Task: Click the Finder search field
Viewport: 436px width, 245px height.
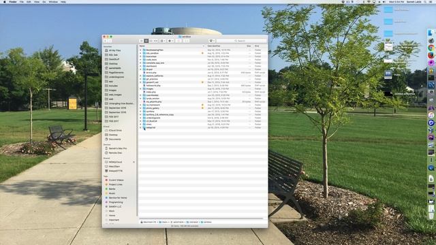Action: click(x=241, y=41)
